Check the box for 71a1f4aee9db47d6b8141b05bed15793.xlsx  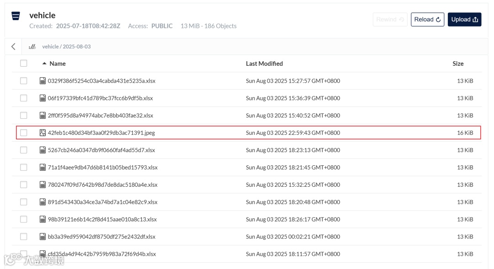(x=24, y=167)
